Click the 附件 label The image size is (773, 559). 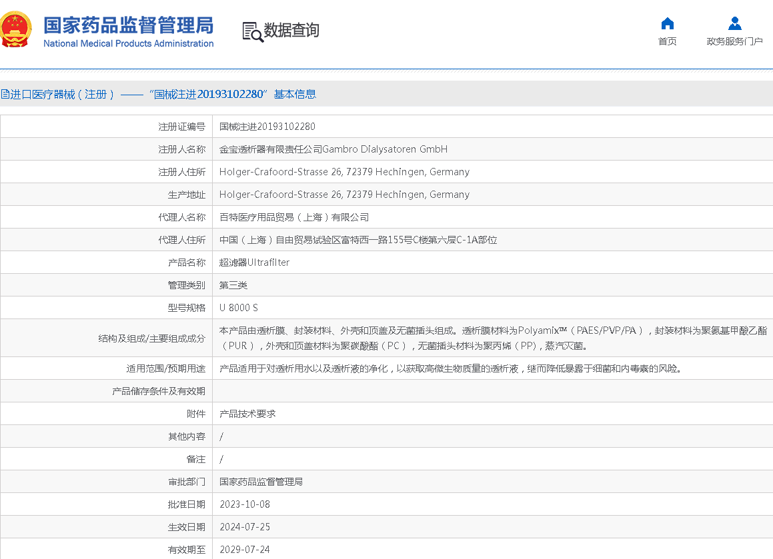(195, 414)
